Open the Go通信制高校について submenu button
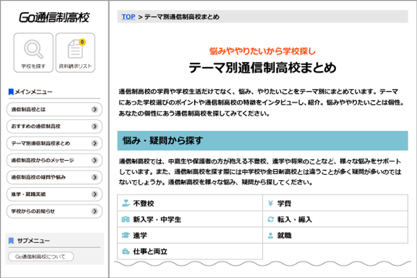417x278 pixels. (41, 257)
